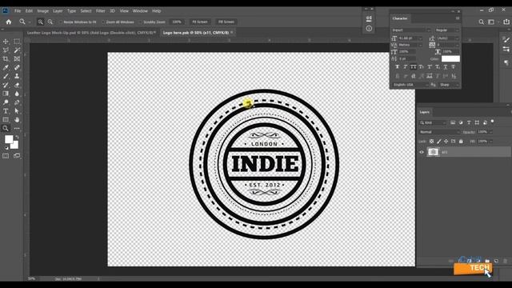Viewport: 512px width, 288px height.
Task: Toggle Lock all in Layers panel
Action: (x=461, y=142)
